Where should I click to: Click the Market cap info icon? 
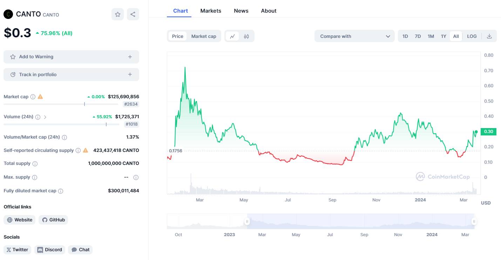[33, 96]
